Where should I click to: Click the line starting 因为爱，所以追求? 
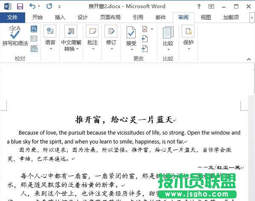click(125, 150)
